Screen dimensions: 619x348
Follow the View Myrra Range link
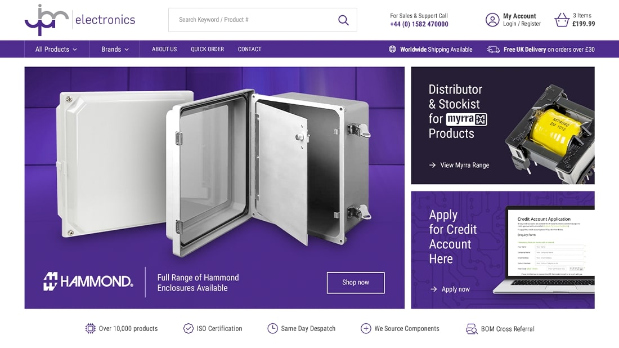point(459,165)
